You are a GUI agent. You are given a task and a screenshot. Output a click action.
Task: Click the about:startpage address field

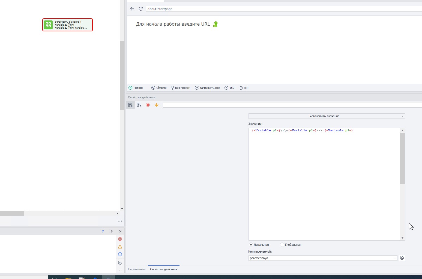[x=284, y=9]
